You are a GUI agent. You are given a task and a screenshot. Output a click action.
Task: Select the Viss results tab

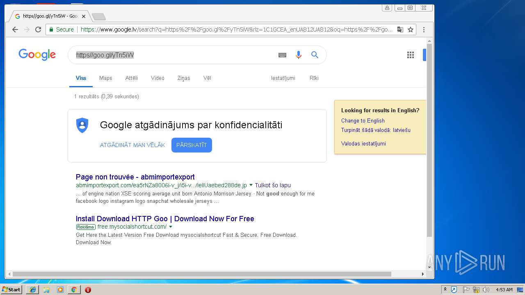81,78
